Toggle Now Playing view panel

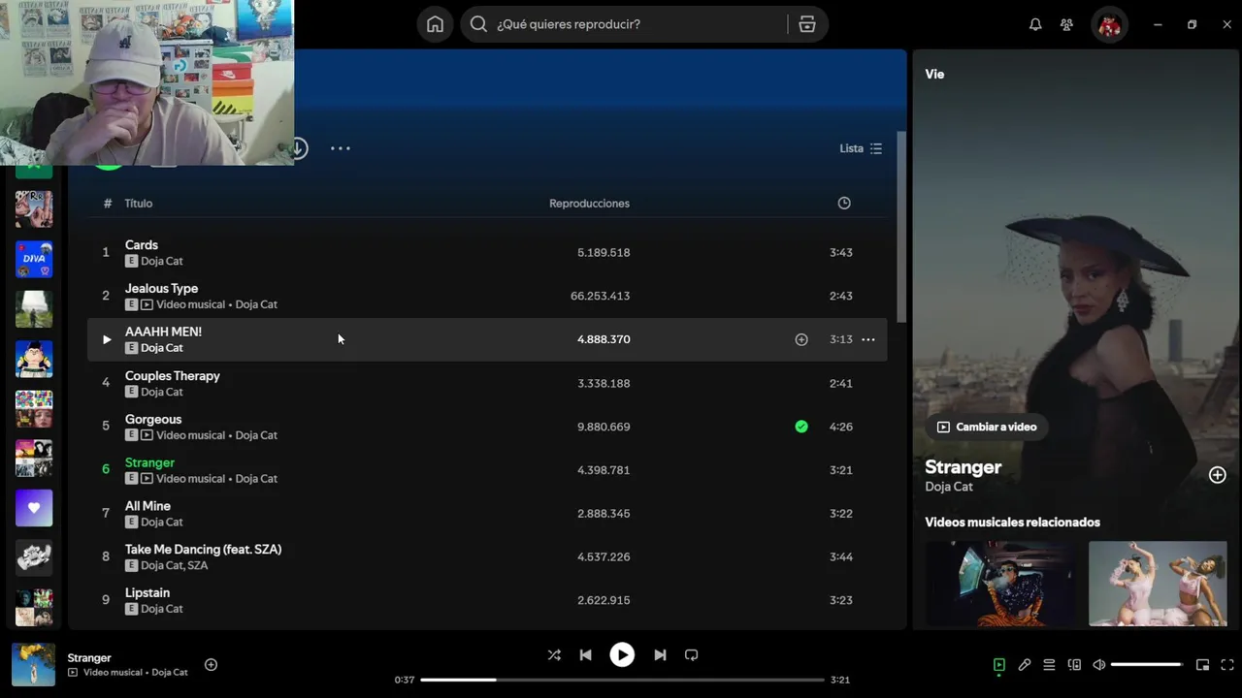coord(999,665)
